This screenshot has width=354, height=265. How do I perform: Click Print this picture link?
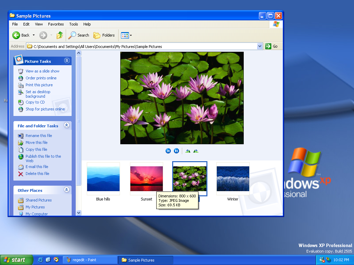(x=39, y=85)
